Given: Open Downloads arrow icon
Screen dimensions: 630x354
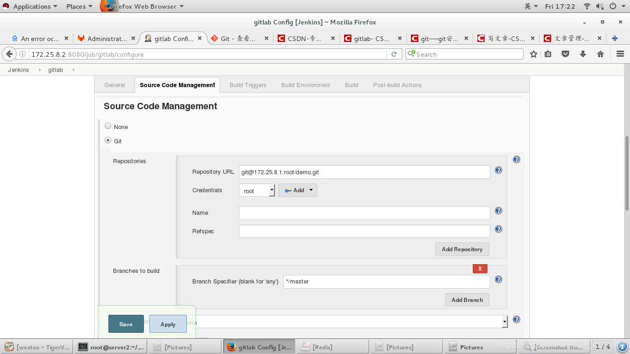Looking at the screenshot, I should tap(583, 54).
